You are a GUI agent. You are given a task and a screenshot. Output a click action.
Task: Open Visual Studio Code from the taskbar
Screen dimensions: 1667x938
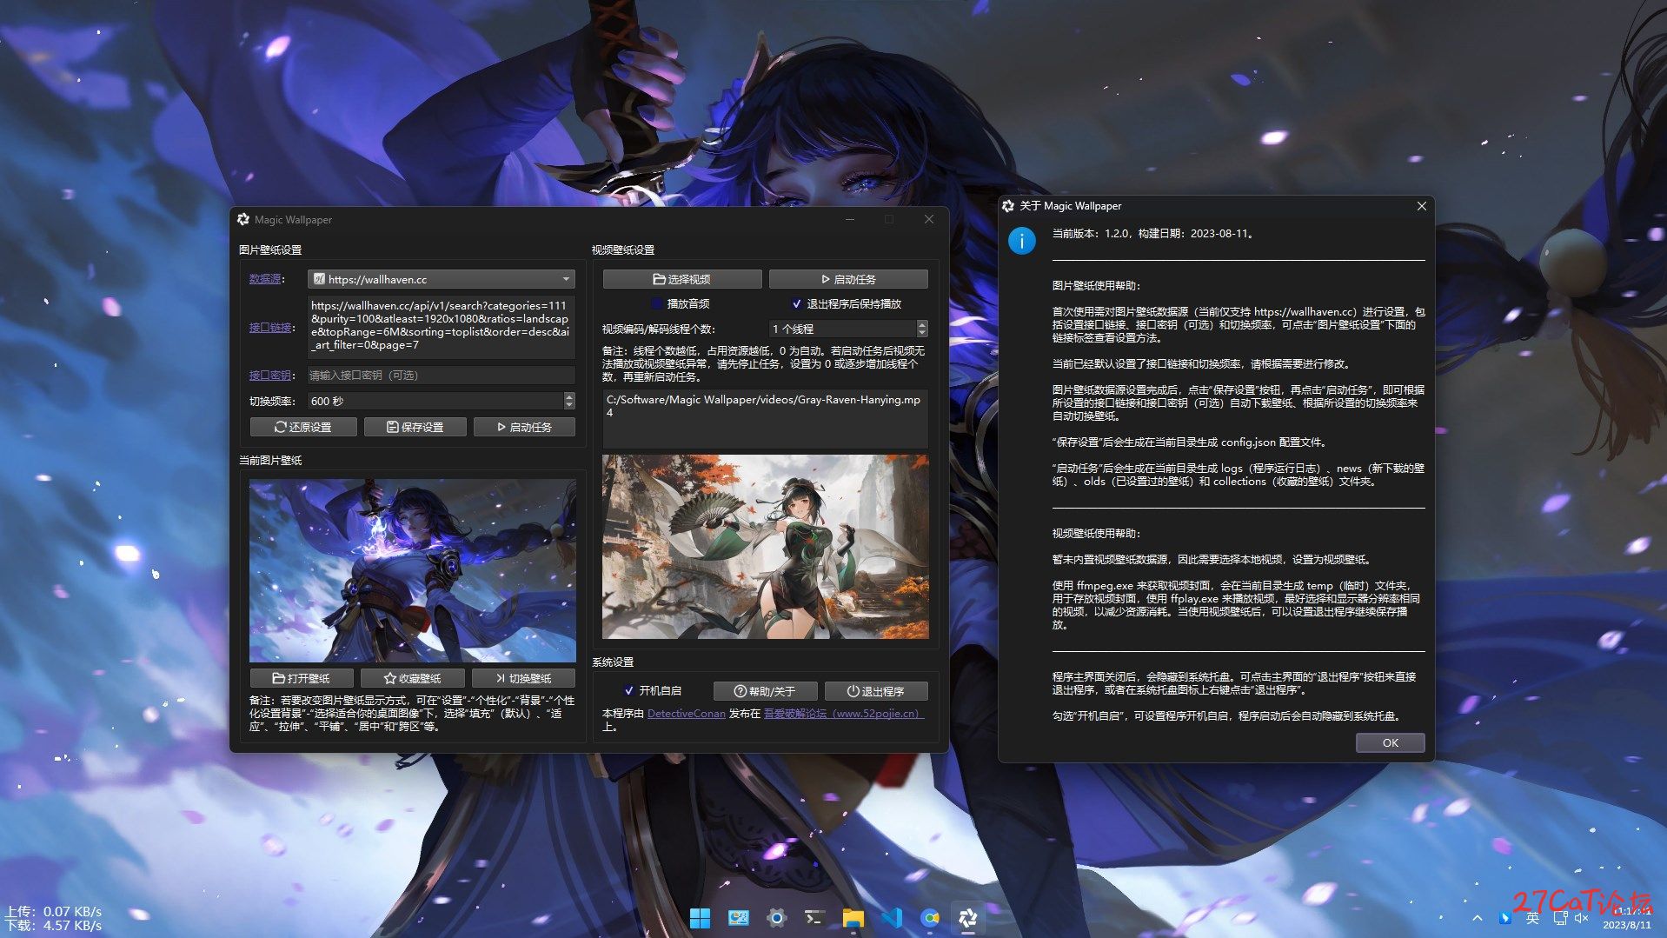892,917
